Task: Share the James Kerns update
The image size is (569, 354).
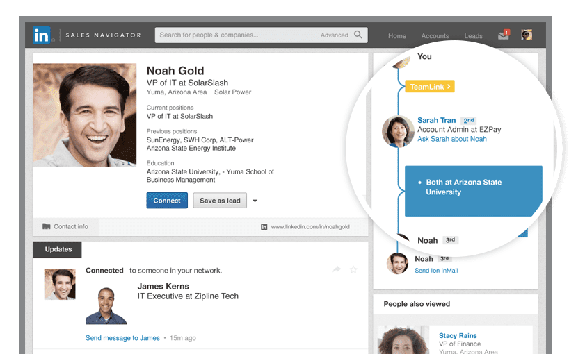Action: pos(337,269)
